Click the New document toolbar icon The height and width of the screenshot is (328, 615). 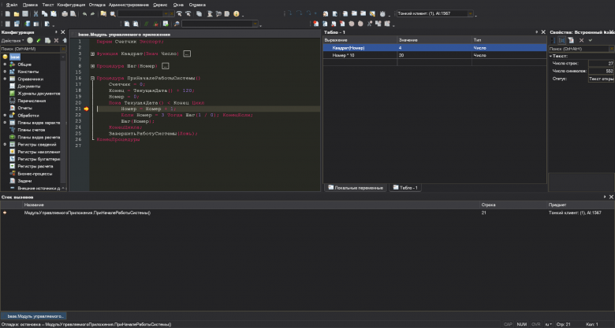7,13
